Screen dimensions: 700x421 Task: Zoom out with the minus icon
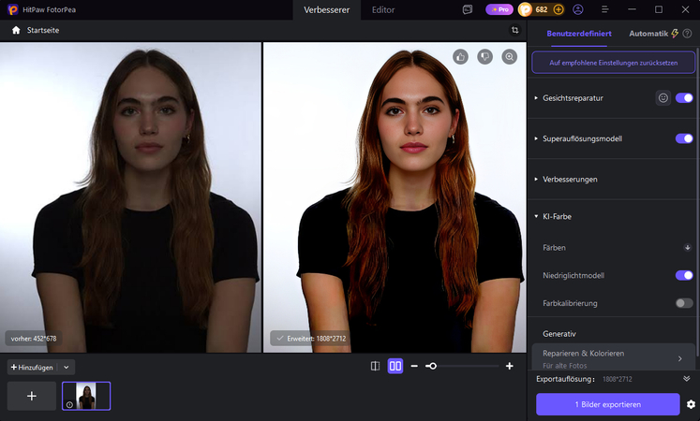coord(414,366)
